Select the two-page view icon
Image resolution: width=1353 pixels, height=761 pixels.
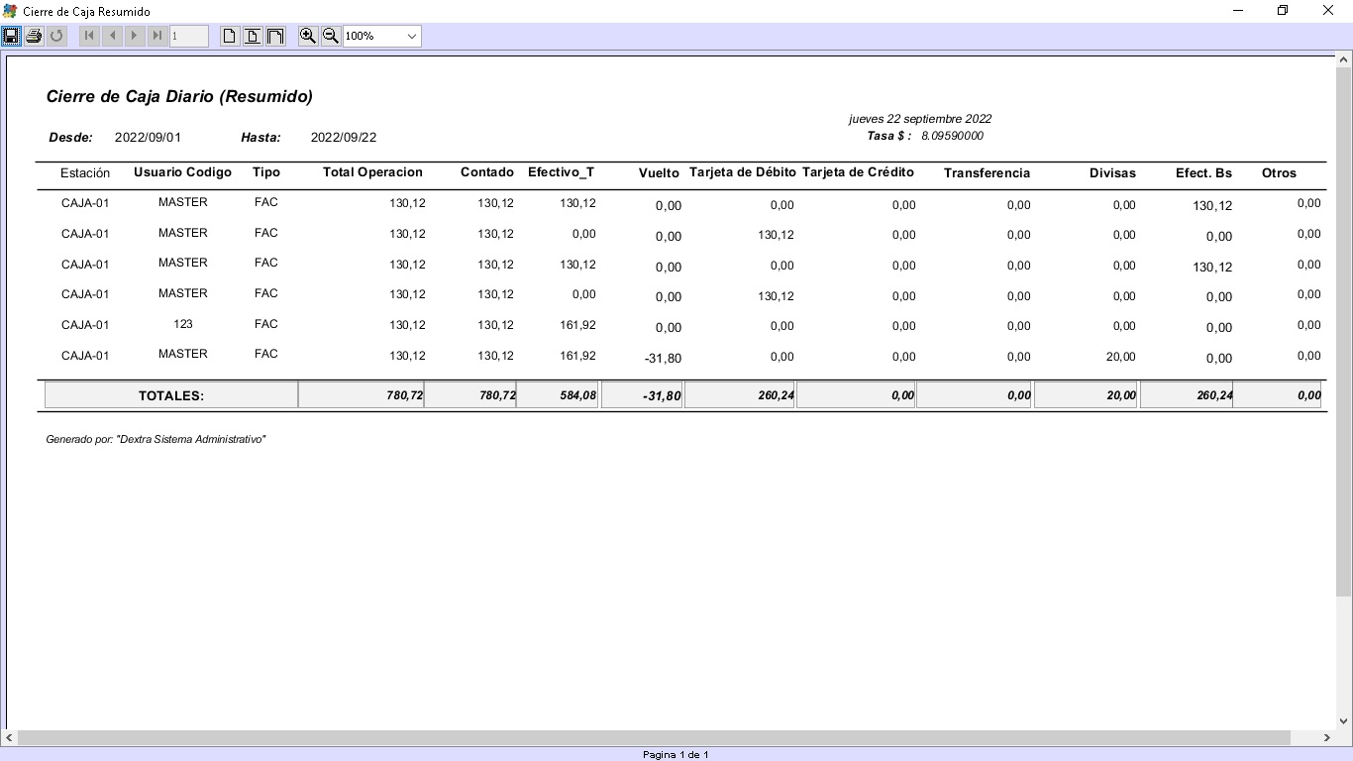275,36
